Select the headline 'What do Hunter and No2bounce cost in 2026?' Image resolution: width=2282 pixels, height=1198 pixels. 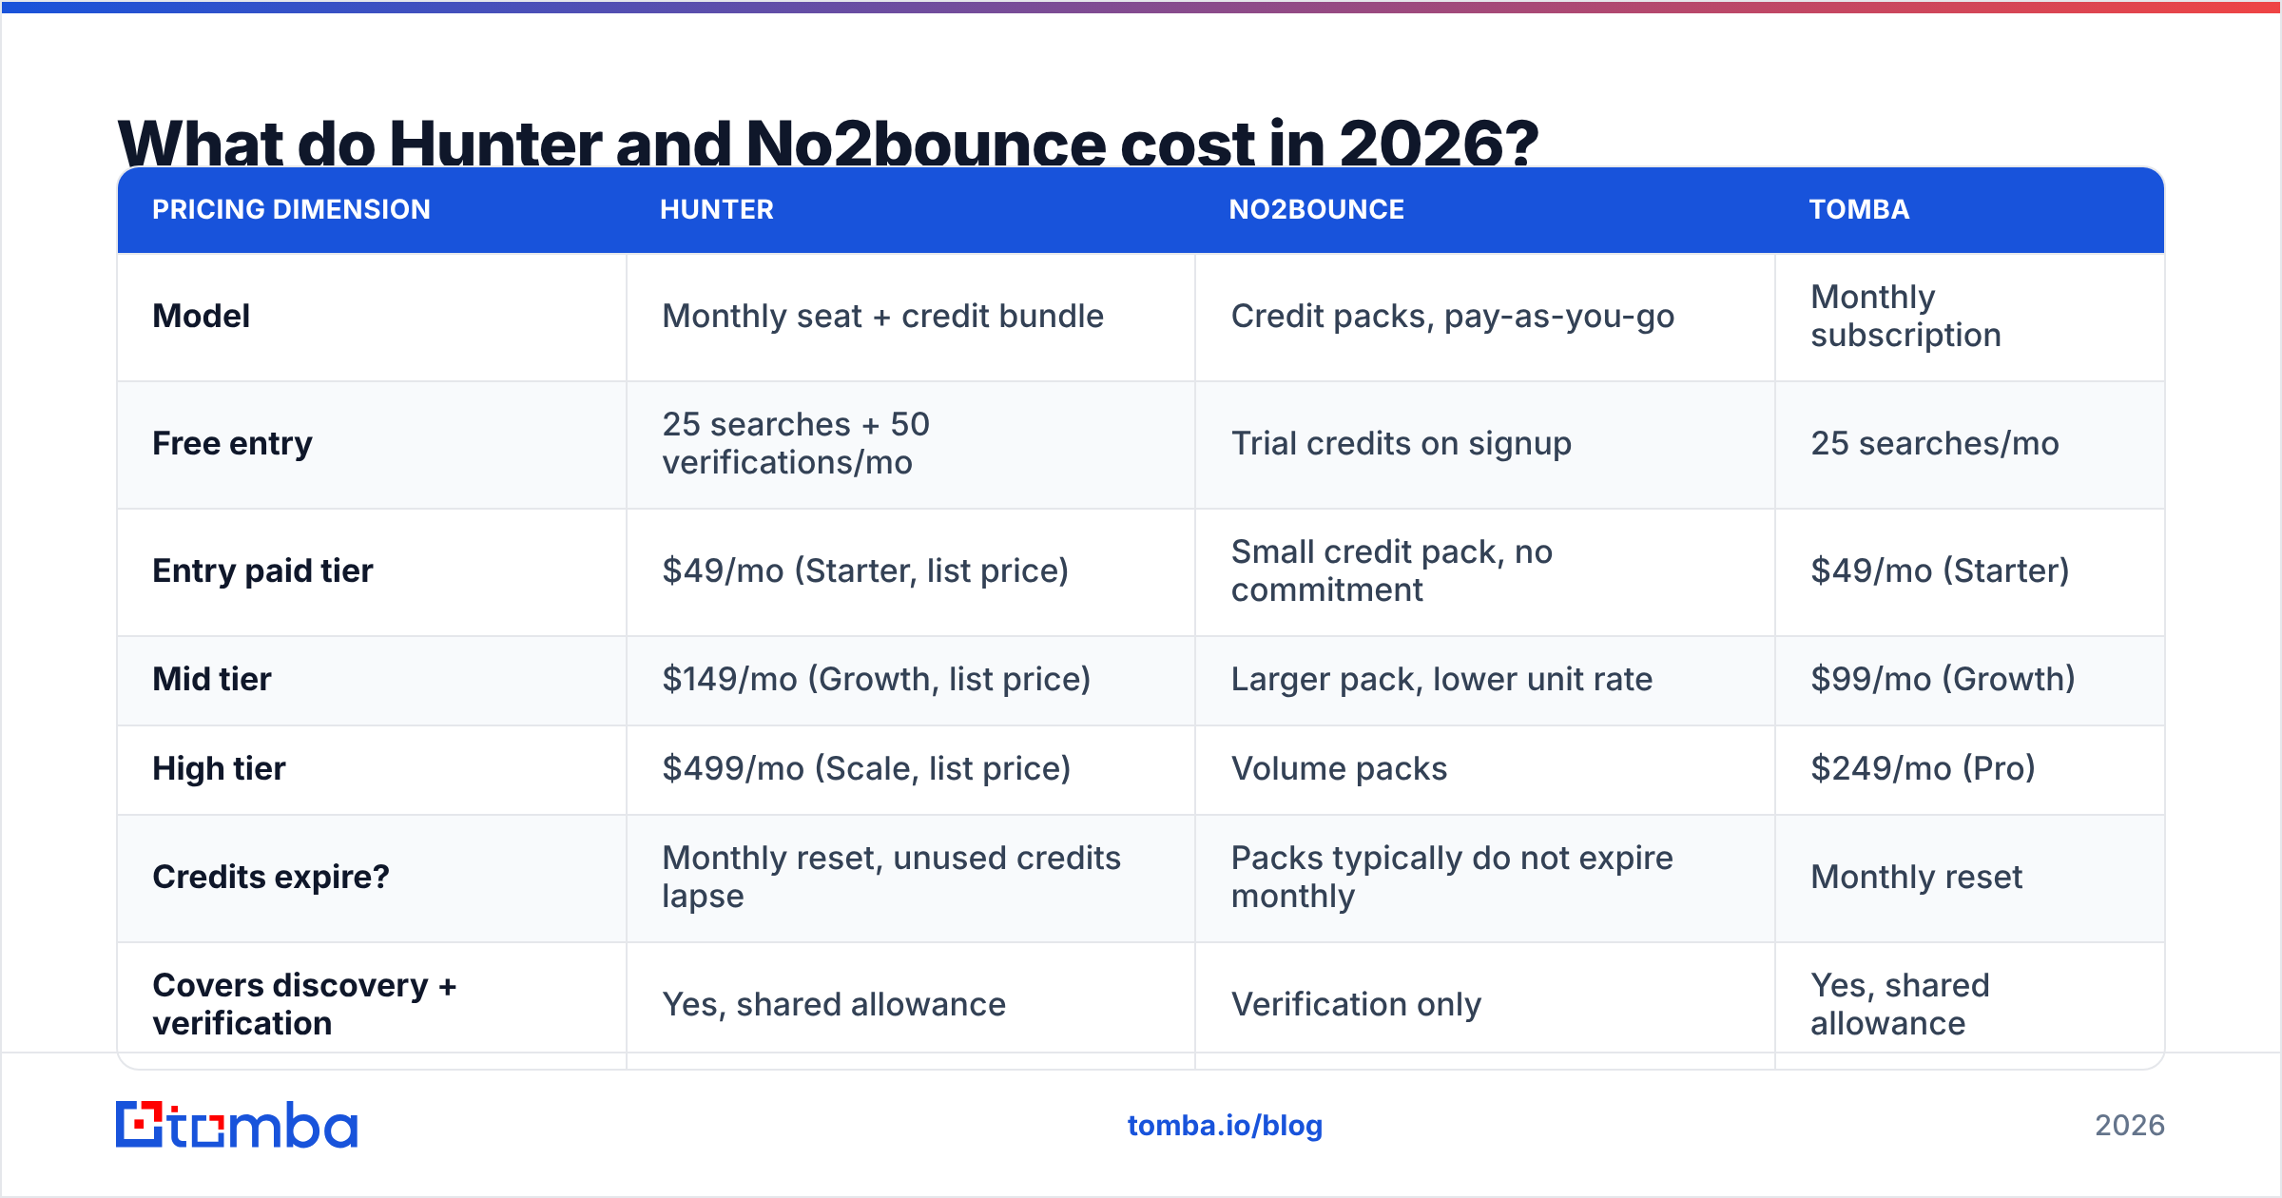[x=827, y=143]
